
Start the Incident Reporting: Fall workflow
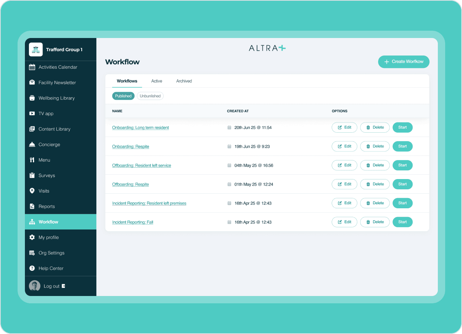click(x=402, y=222)
